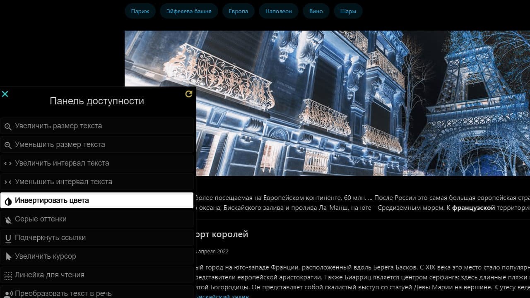Toggle off Инвертировать цвета

97,200
